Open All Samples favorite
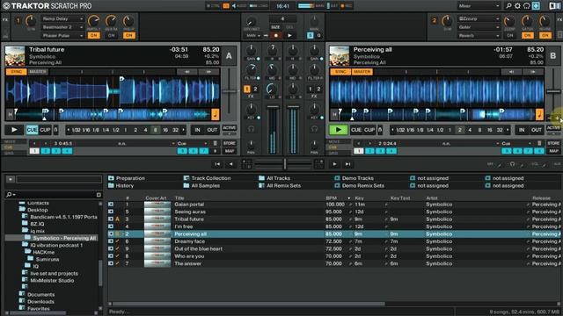 click(x=205, y=185)
